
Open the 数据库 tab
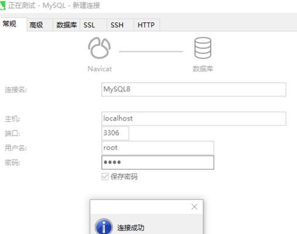[66, 25]
